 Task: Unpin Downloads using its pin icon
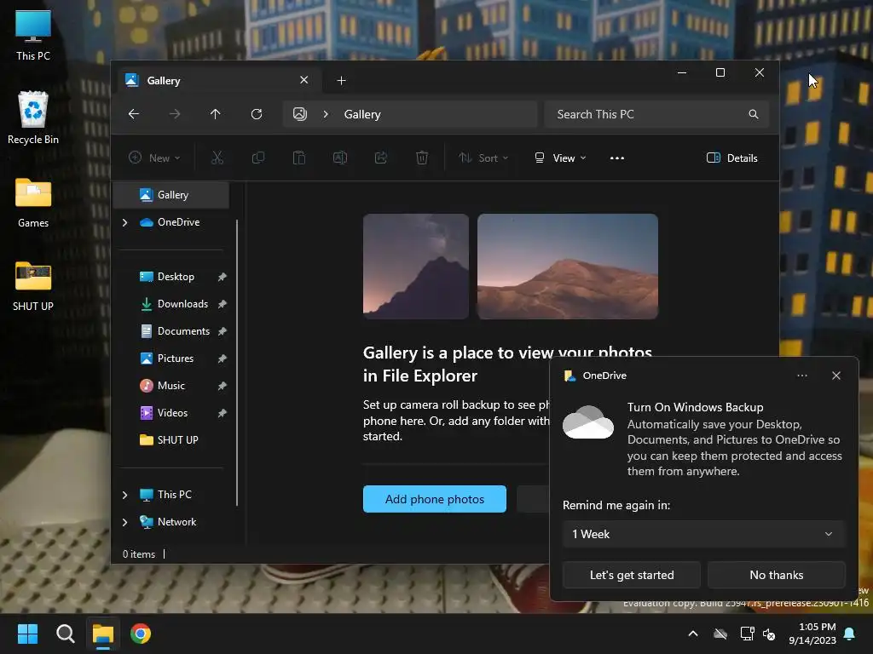[x=223, y=304]
